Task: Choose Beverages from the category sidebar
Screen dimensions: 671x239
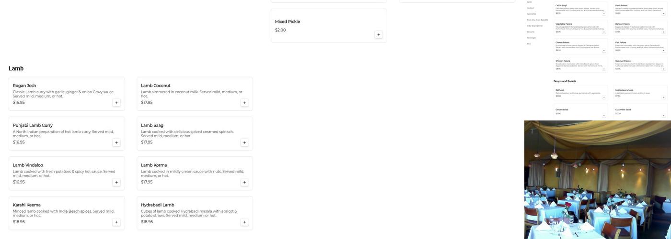Action: [x=532, y=38]
